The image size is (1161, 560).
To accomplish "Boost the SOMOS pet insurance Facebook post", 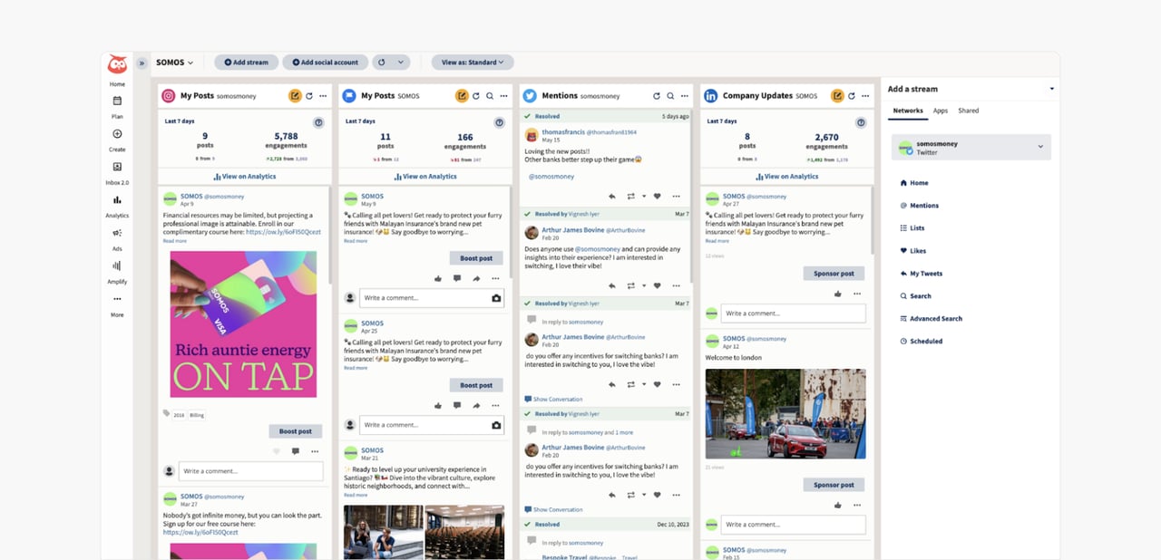I will tap(476, 257).
